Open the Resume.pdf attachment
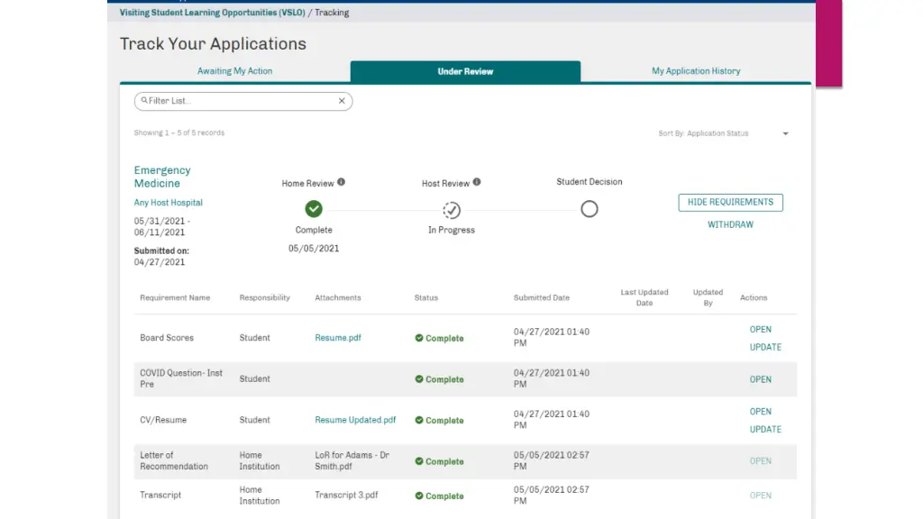Screen dimensions: 923x519 (338, 338)
